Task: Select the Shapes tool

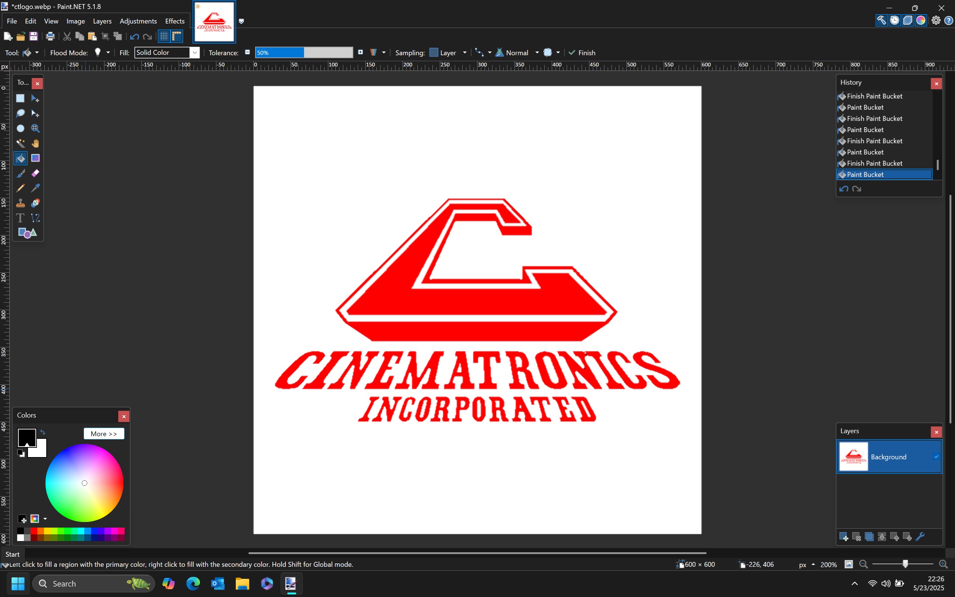Action: click(x=27, y=233)
